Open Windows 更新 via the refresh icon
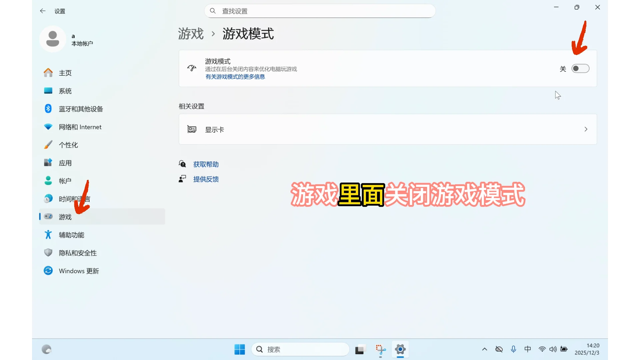 point(48,270)
